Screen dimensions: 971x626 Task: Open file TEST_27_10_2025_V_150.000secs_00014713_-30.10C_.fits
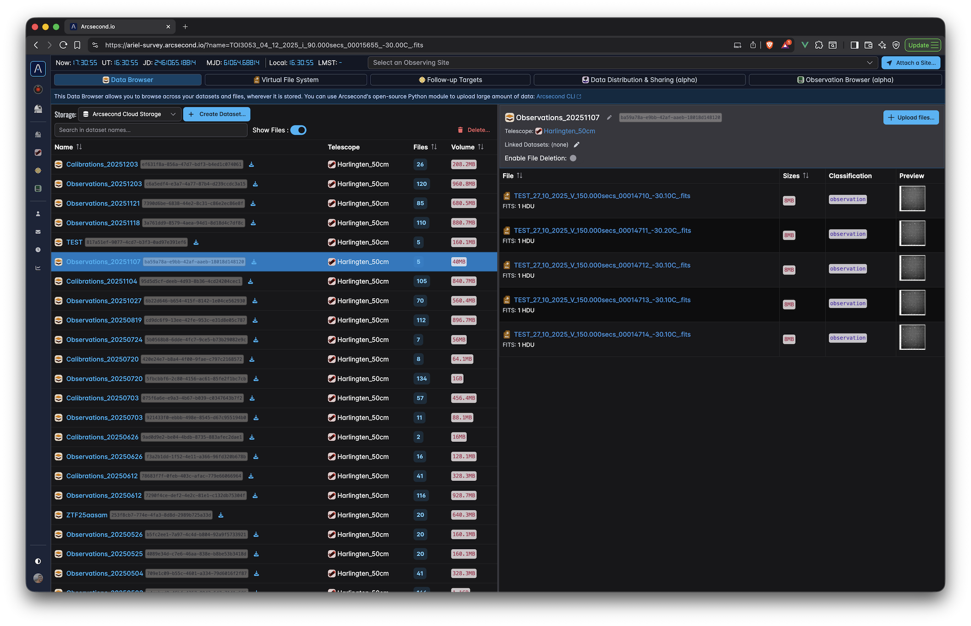coord(602,300)
